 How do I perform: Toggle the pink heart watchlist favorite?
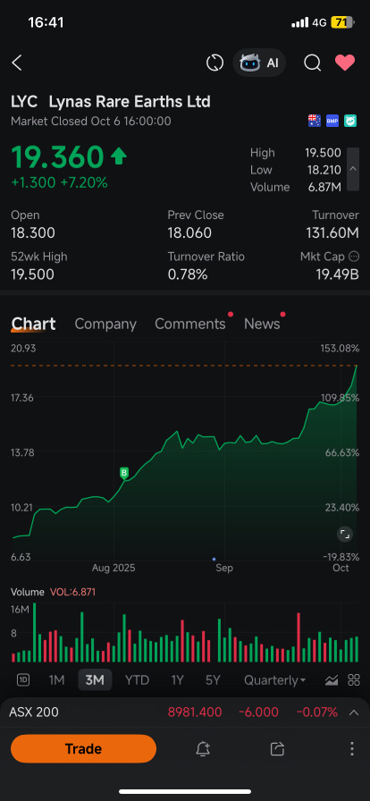345,63
